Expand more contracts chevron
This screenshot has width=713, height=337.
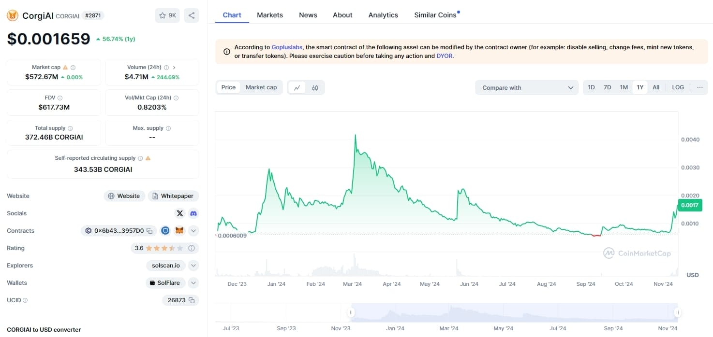[x=193, y=231]
